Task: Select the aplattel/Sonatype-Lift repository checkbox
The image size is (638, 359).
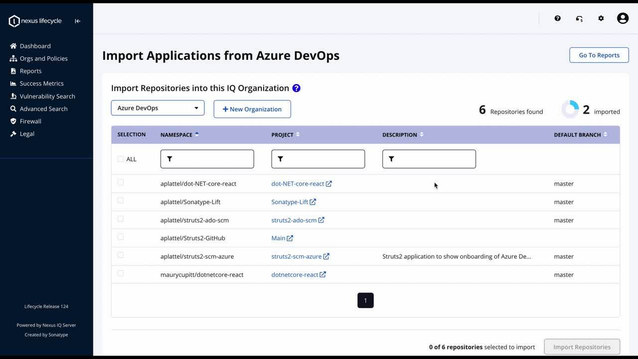Action: click(121, 200)
